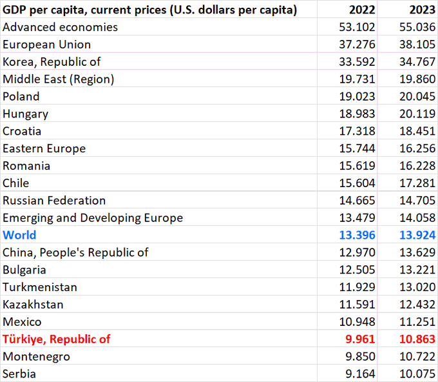
Task: Click the Eastern Europe row label
Action: click(x=44, y=148)
